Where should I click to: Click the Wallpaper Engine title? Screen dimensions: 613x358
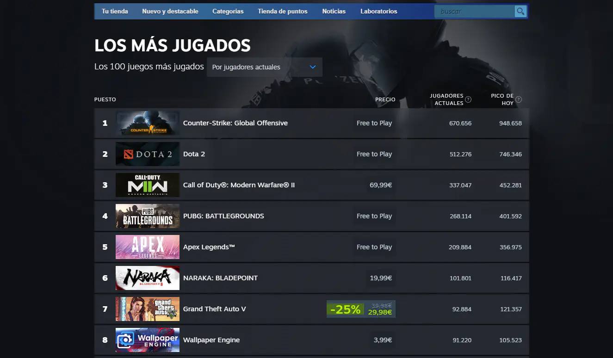coord(211,340)
